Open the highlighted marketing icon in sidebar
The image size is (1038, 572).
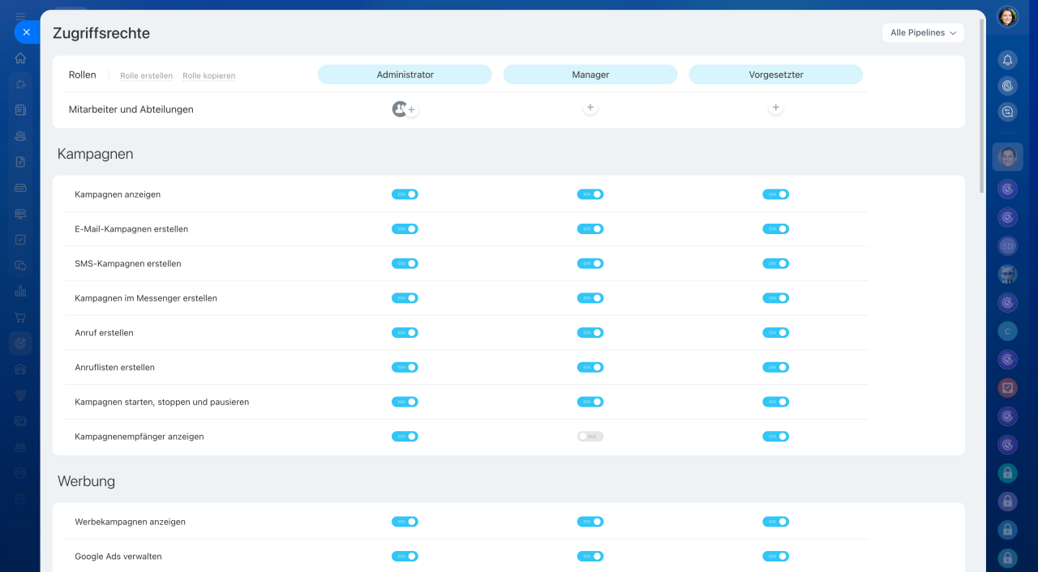click(20, 344)
